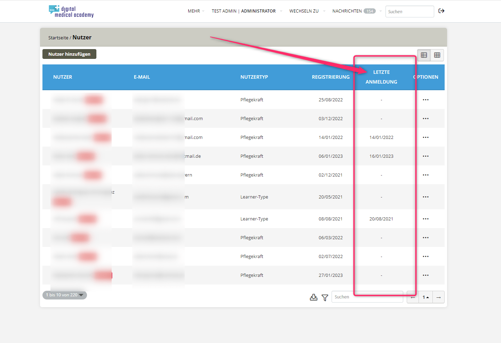This screenshot has height=343, width=501.
Task: Click the download export icon
Action: coord(313,297)
